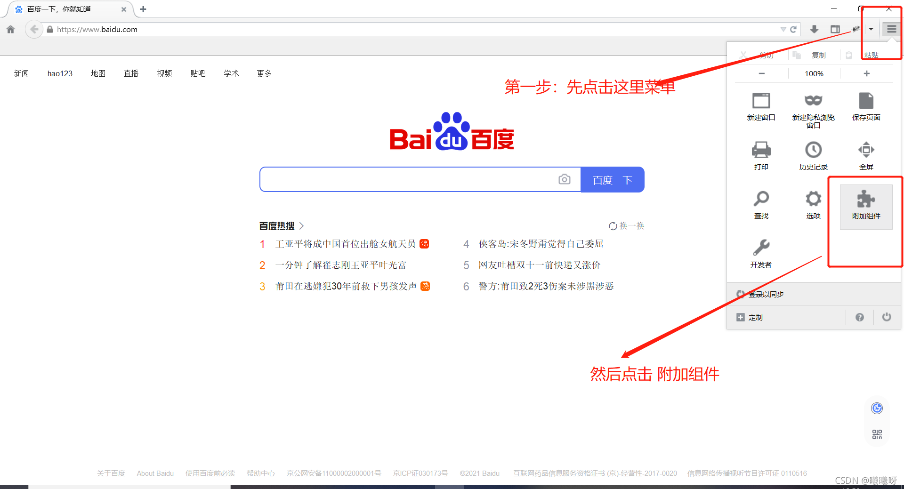Open 百度热搜 heading with chevron
This screenshot has height=489, width=904.
[x=282, y=226]
